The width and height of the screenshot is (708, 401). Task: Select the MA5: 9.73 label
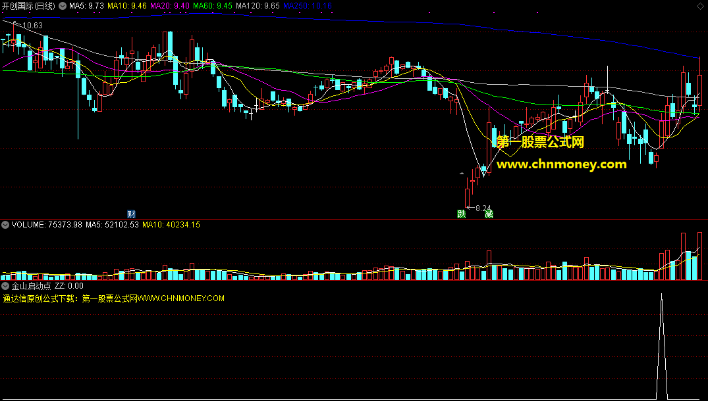86,6
